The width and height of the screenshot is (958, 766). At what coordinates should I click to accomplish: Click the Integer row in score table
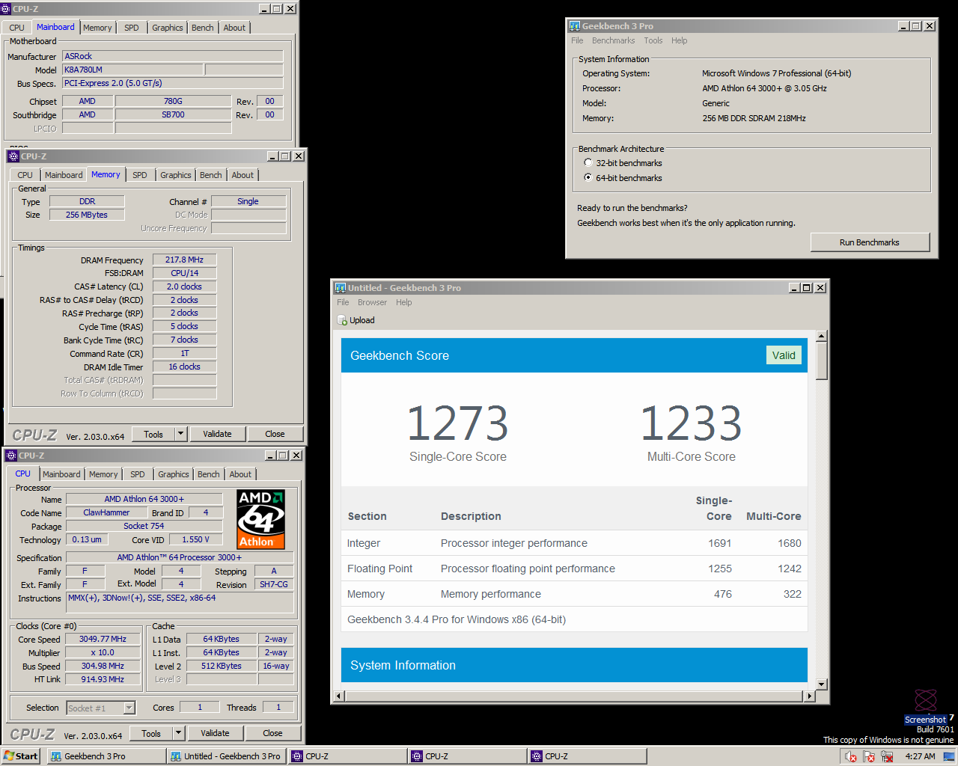point(574,543)
